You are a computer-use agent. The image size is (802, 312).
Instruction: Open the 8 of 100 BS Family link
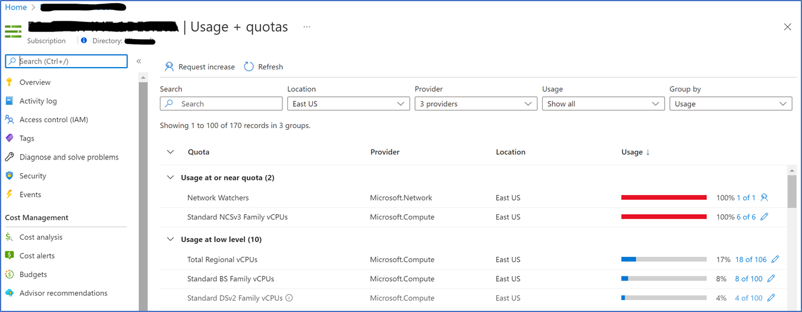click(748, 278)
